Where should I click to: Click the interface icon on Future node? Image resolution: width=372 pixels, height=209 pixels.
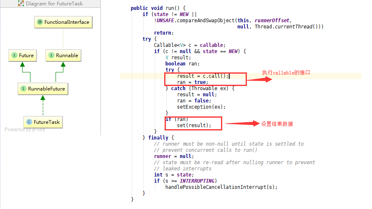coord(14,55)
